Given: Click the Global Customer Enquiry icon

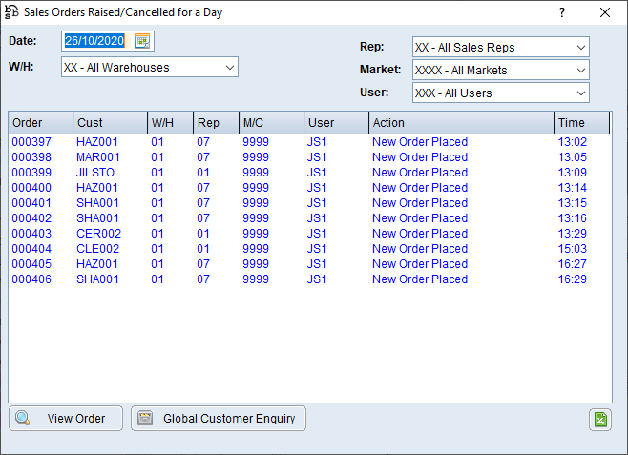Looking at the screenshot, I should pyautogui.click(x=145, y=418).
